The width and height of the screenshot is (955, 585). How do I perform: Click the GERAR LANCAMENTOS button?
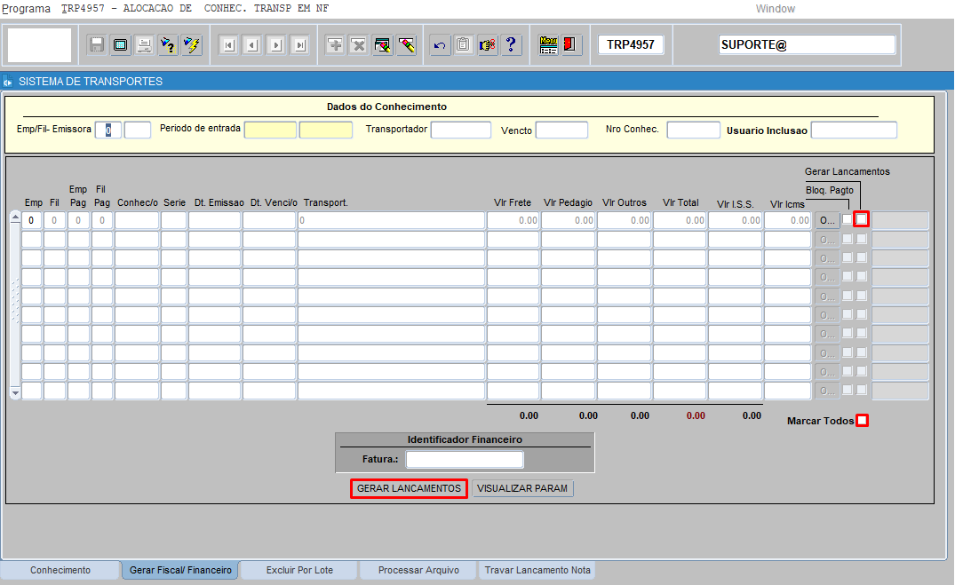[x=409, y=489]
